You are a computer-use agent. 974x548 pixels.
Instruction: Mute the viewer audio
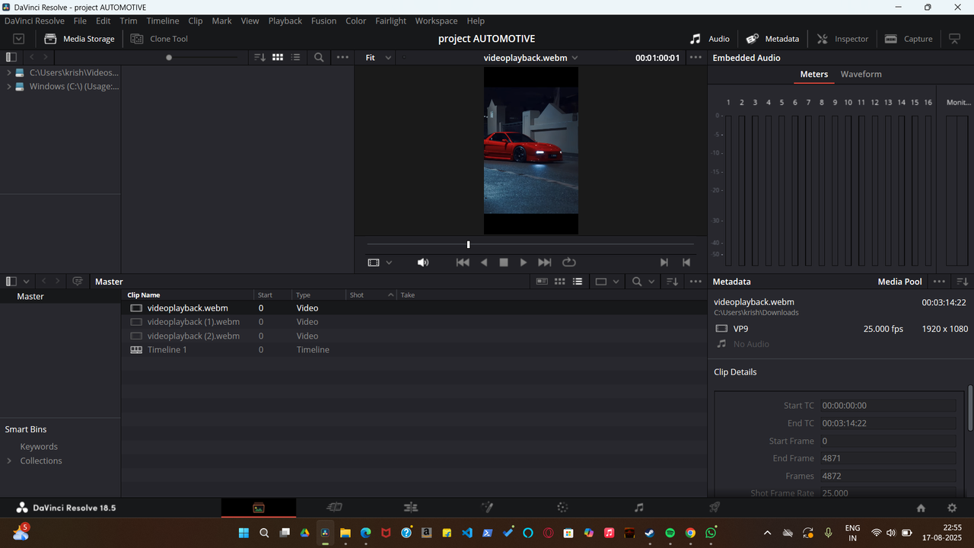point(423,262)
